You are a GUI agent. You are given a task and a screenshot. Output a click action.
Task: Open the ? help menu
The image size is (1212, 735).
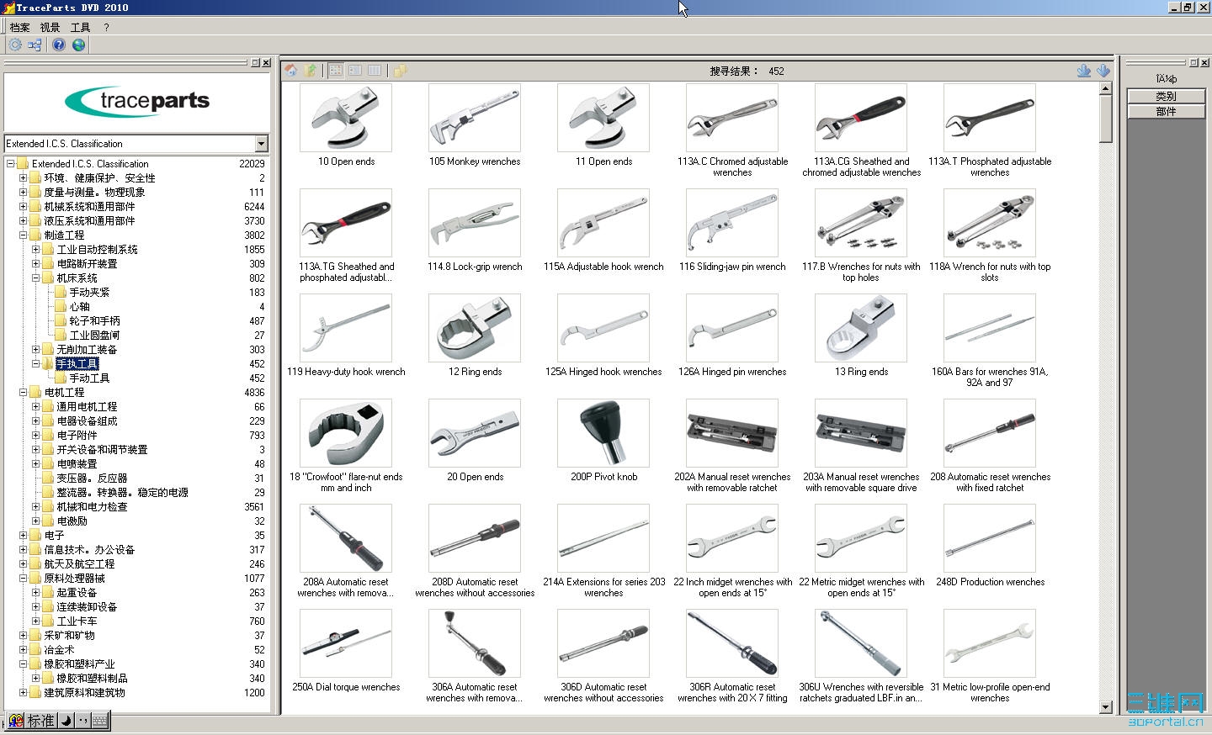107,27
